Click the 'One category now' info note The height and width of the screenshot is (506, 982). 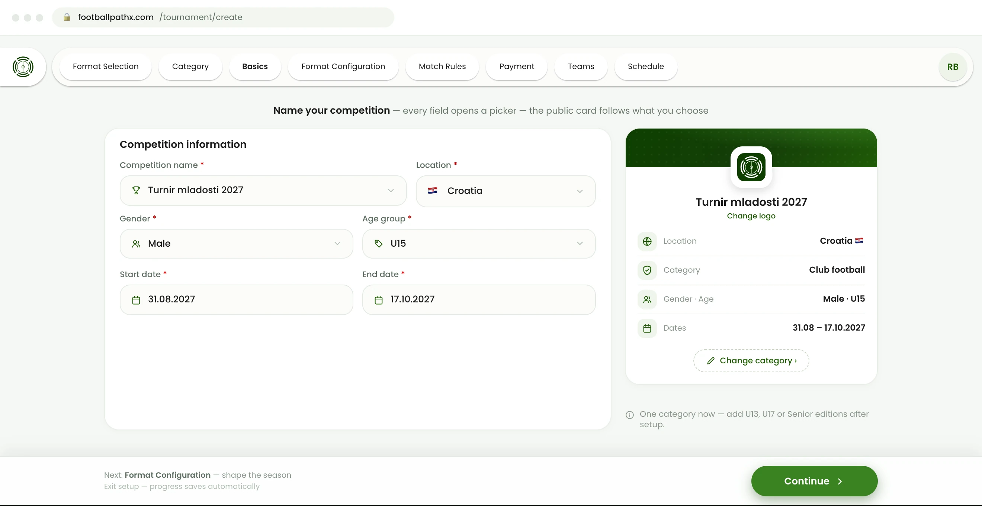(754, 419)
